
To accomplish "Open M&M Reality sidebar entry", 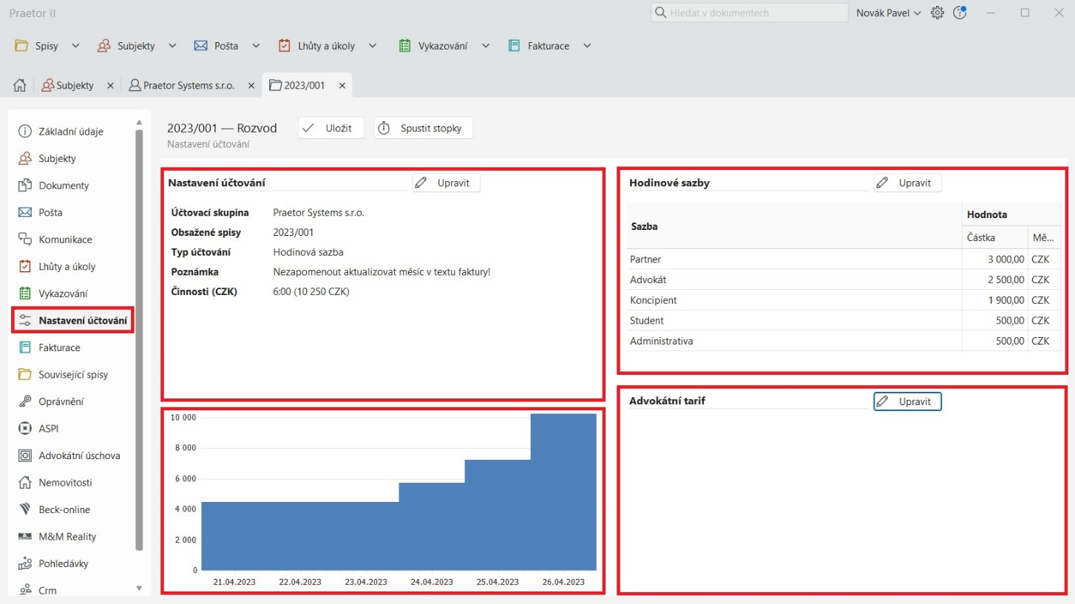I will pyautogui.click(x=67, y=537).
